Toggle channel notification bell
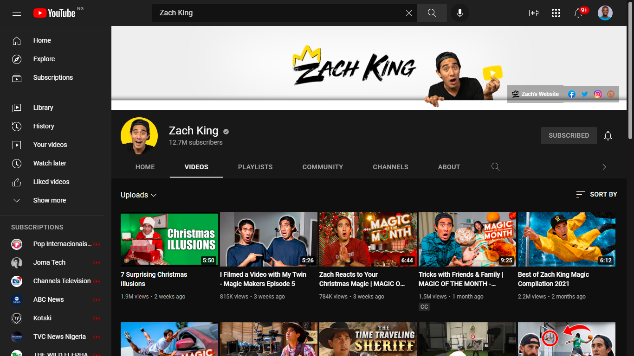This screenshot has height=356, width=634. tap(608, 135)
